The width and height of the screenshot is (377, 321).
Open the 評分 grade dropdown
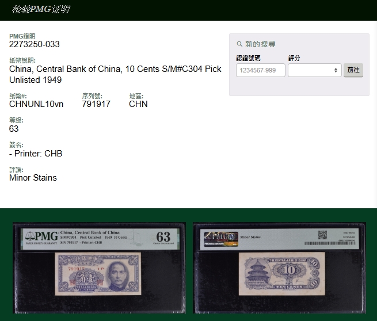tap(315, 70)
